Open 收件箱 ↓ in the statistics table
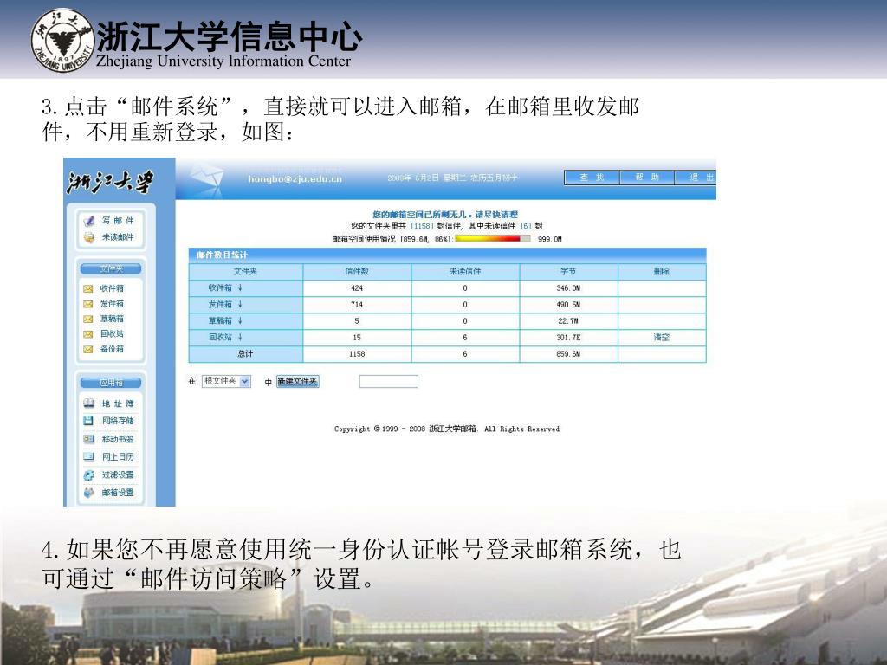 pos(225,287)
